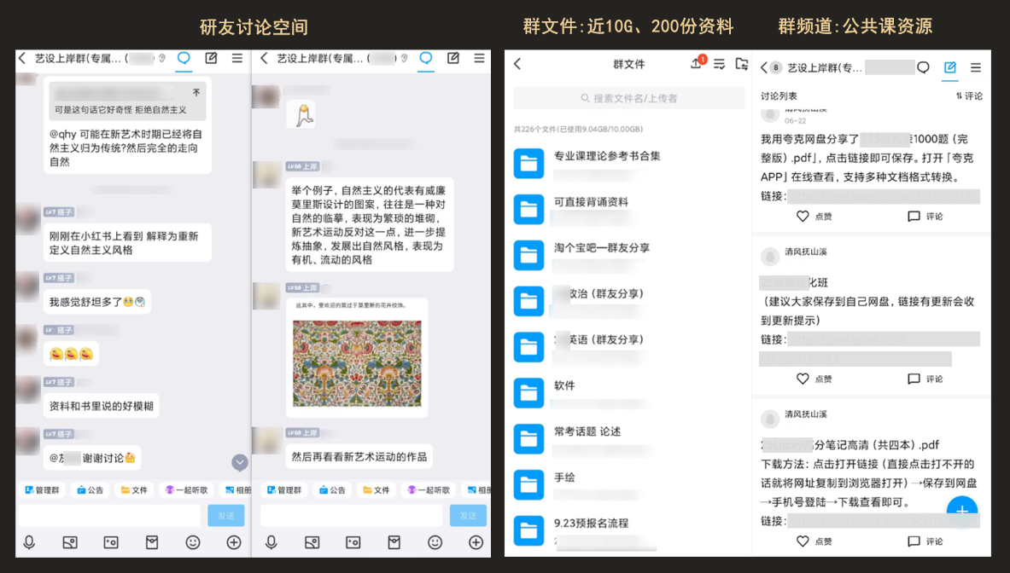Open the Morris floral pattern image in chat
This screenshot has height=573, width=1010.
pyautogui.click(x=357, y=363)
